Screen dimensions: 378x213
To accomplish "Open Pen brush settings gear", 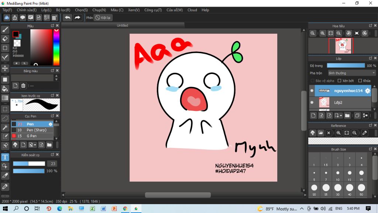I will point(50,124).
